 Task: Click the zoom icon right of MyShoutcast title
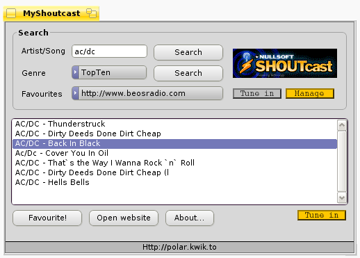tap(92, 13)
